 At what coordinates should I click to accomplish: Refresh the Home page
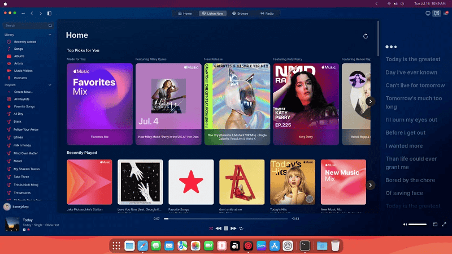coord(366,36)
